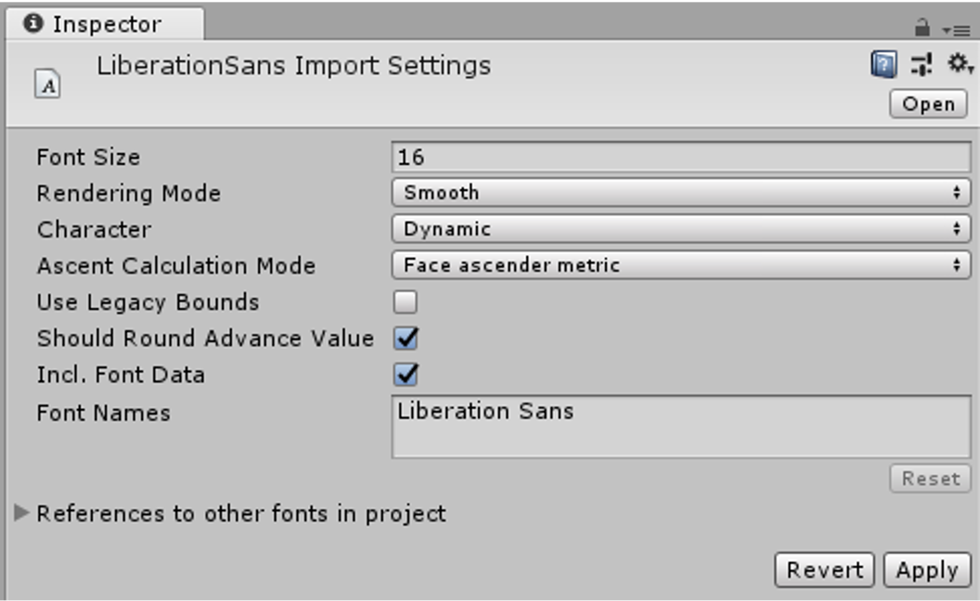Image resolution: width=980 pixels, height=601 pixels.
Task: Open the gear settings menu
Action: click(959, 64)
